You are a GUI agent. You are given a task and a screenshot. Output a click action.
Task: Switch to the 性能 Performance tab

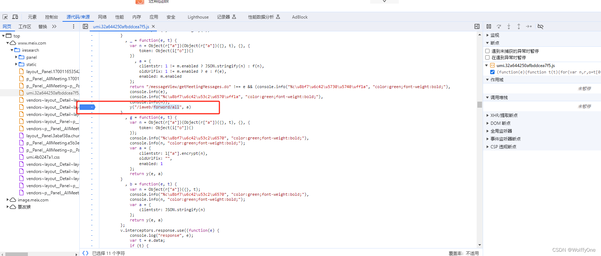click(120, 17)
